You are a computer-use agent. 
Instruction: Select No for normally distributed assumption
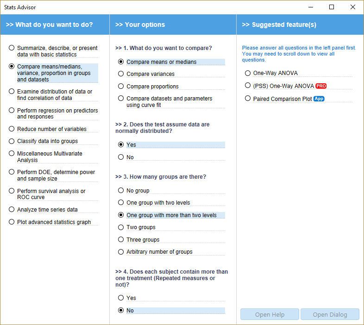121,157
